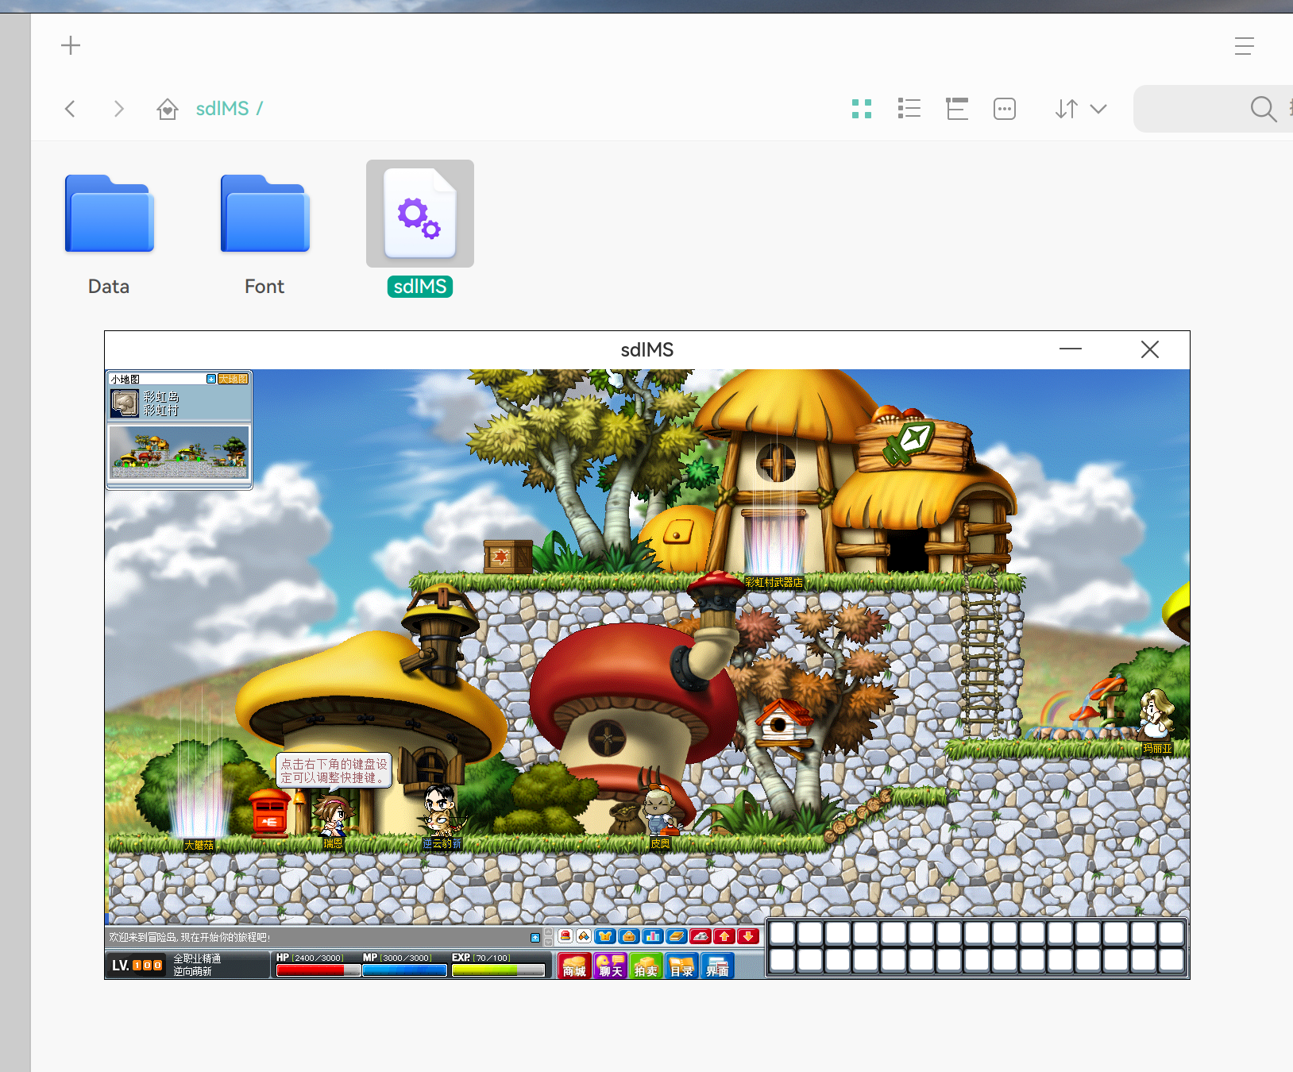Open the 商城 cash shop button

(x=574, y=966)
